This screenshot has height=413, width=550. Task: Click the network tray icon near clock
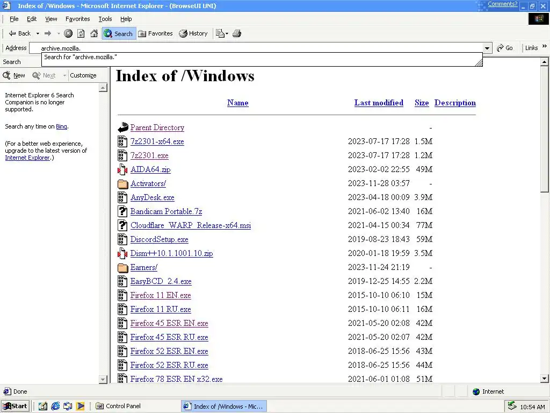(x=512, y=406)
